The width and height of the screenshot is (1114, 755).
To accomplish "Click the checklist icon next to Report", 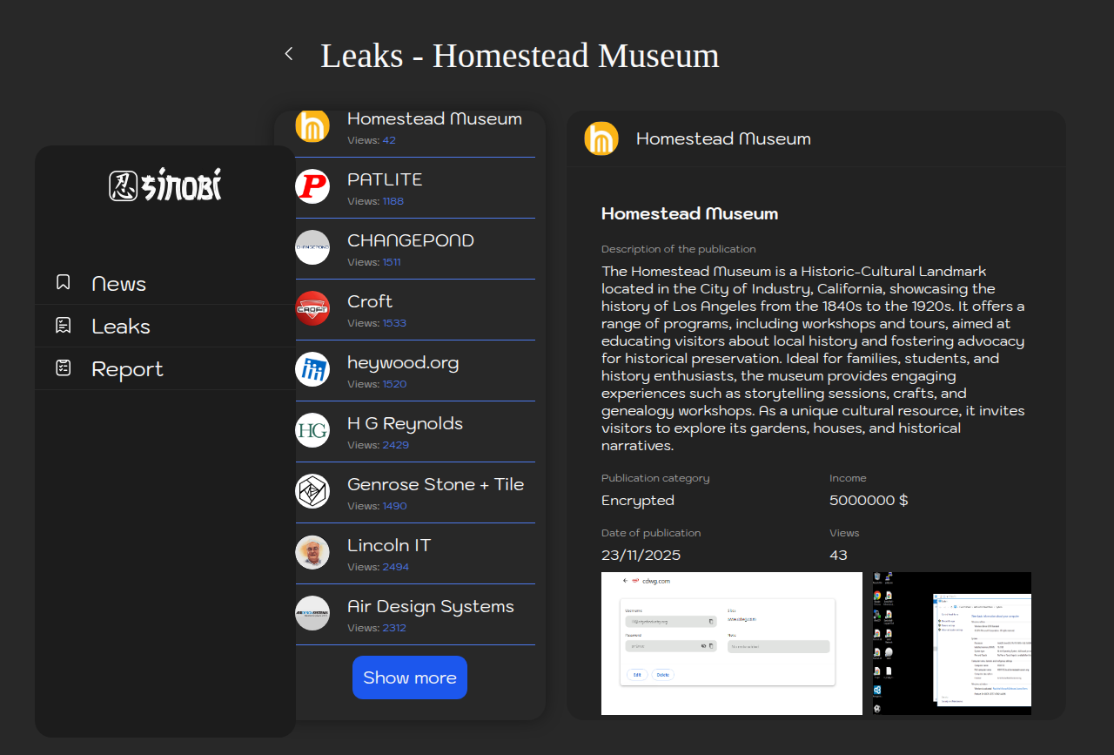I will [64, 367].
